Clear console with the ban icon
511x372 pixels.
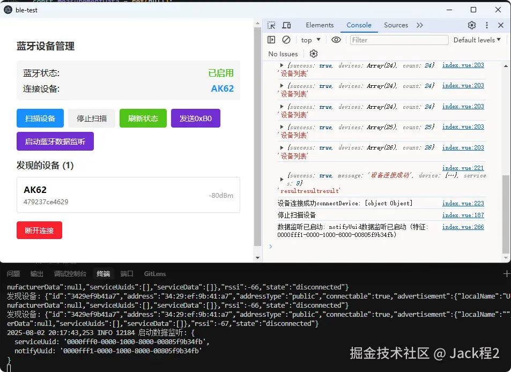(x=286, y=40)
